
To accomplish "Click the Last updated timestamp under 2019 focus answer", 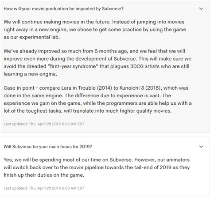I will click(44, 188).
